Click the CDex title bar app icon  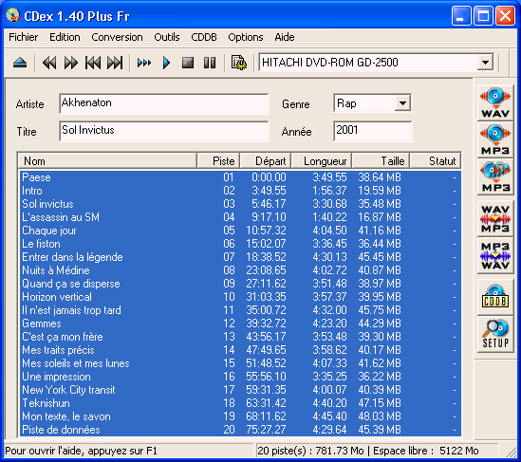tap(13, 15)
